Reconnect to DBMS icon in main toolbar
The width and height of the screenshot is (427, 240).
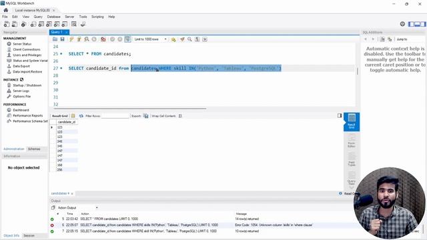click(83, 24)
